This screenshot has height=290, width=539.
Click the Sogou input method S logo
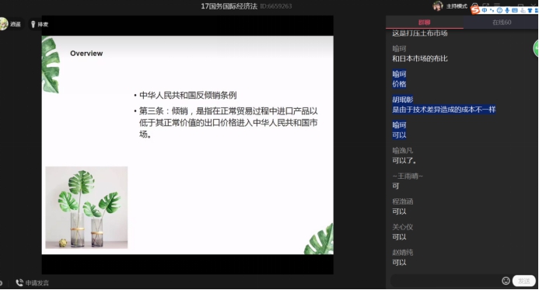tap(475, 10)
